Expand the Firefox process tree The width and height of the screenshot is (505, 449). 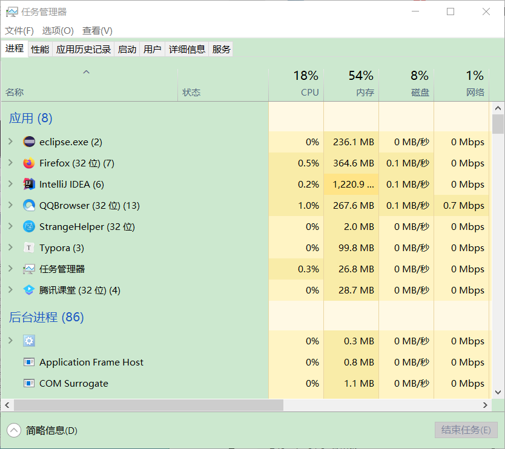click(11, 163)
